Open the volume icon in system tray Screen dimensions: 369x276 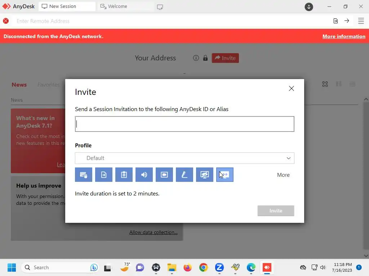pos(323,267)
